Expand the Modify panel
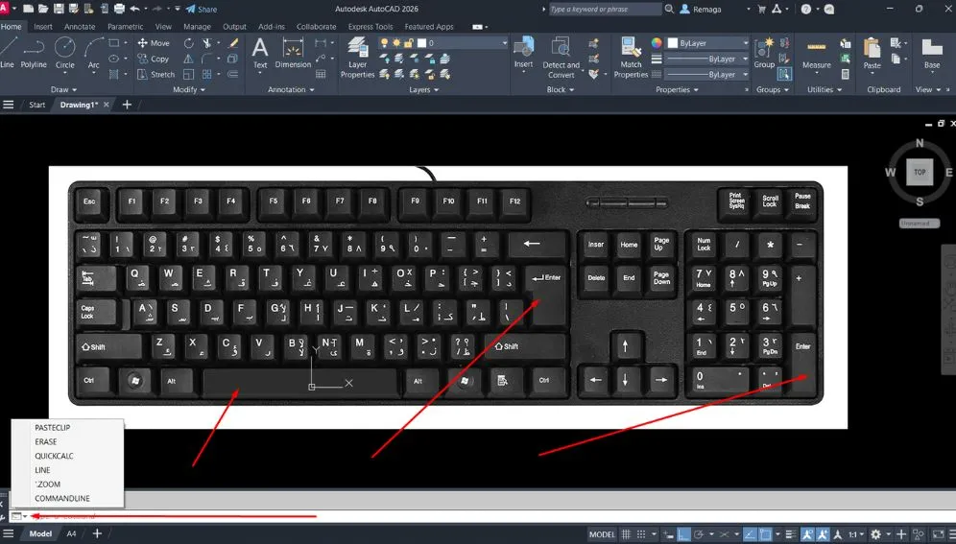 [188, 89]
